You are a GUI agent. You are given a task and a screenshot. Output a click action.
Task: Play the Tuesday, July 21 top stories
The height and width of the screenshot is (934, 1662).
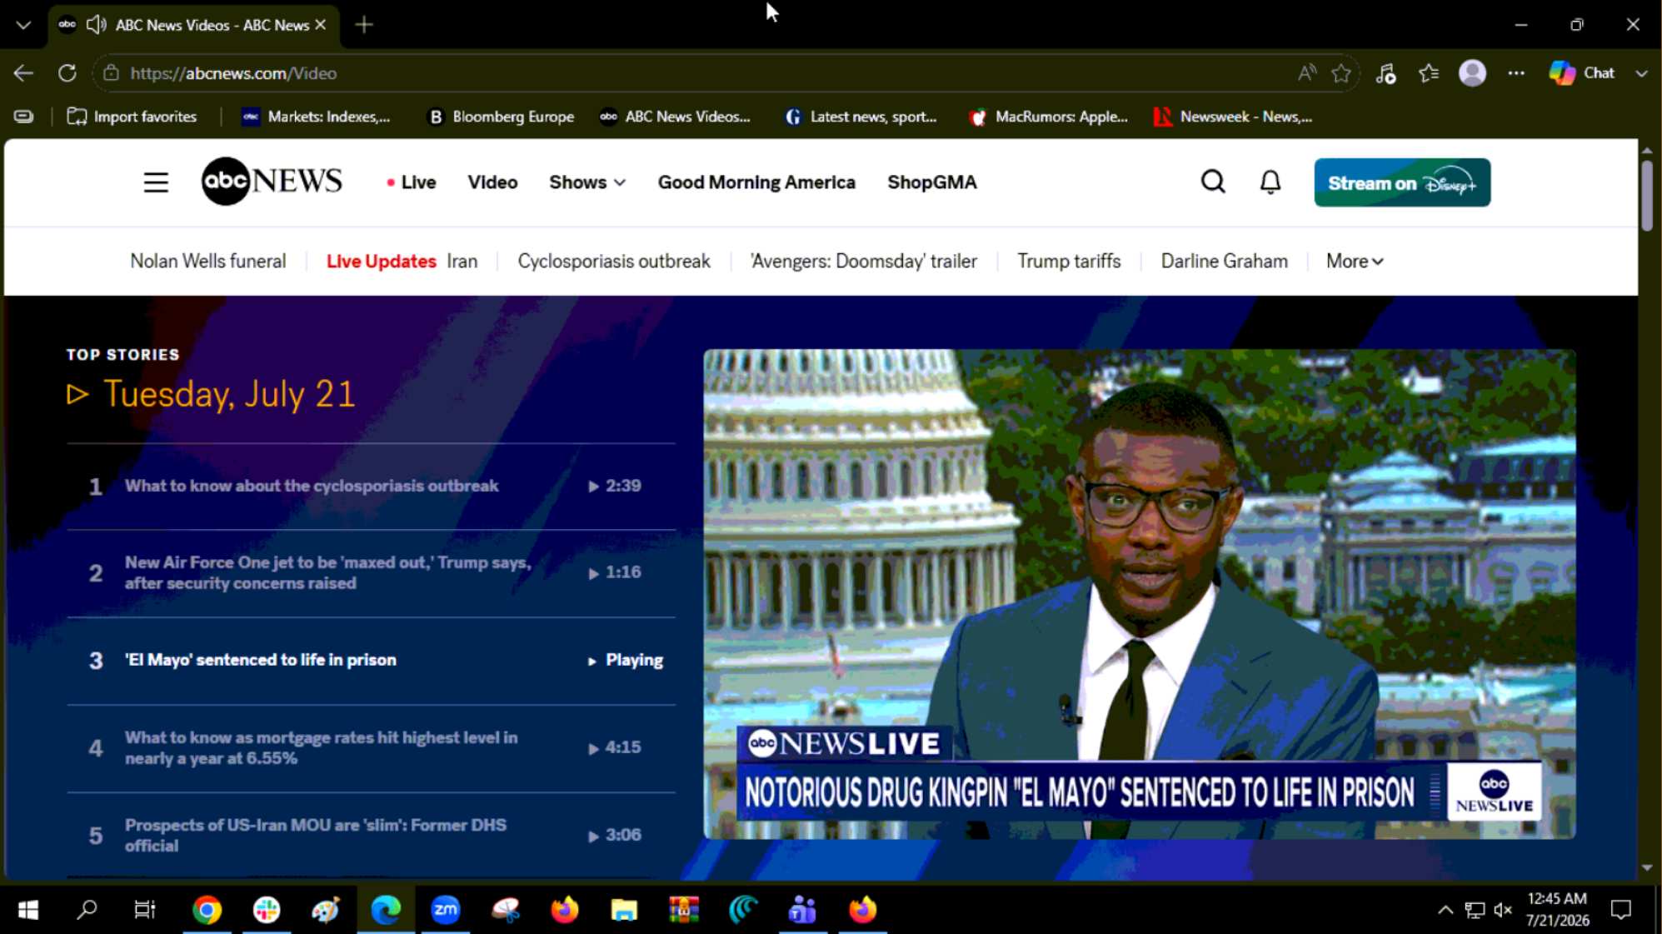pyautogui.click(x=212, y=394)
